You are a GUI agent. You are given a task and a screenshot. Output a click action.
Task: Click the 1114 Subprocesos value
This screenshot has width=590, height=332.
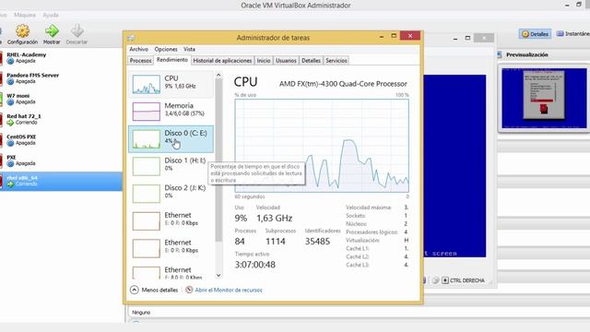coord(275,242)
